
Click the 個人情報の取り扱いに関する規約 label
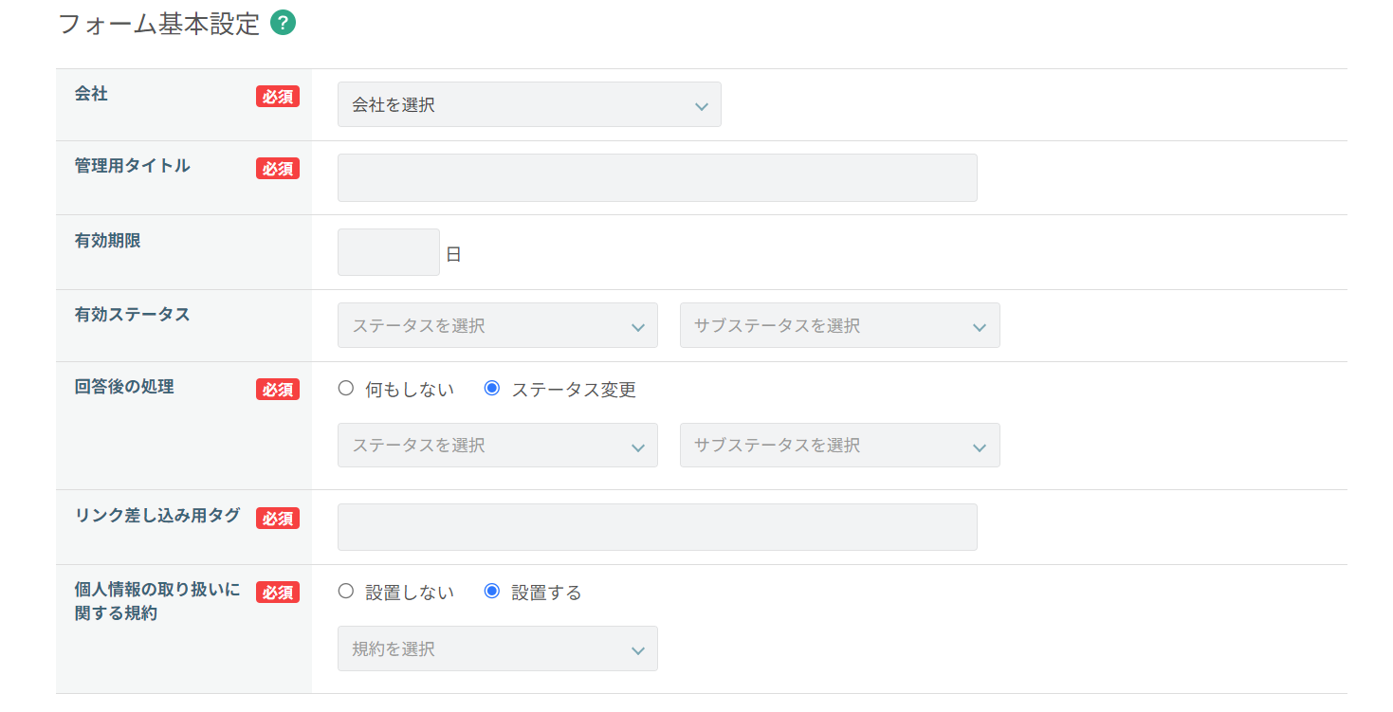(x=157, y=601)
